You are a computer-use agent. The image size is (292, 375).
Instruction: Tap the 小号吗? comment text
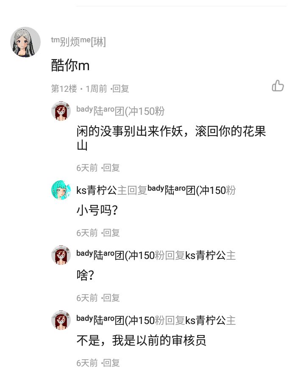(x=97, y=210)
